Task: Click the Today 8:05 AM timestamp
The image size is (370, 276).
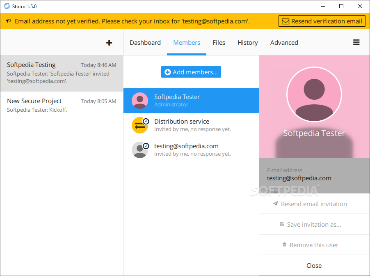Action: tap(98, 101)
